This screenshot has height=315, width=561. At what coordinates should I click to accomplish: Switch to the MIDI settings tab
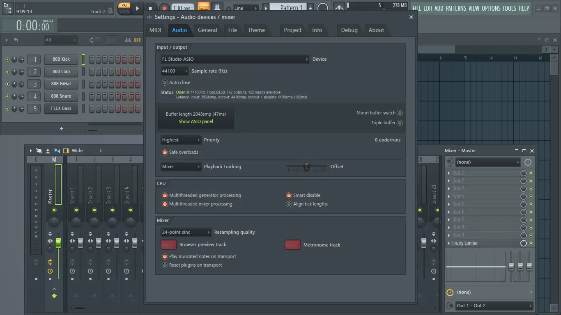point(156,30)
